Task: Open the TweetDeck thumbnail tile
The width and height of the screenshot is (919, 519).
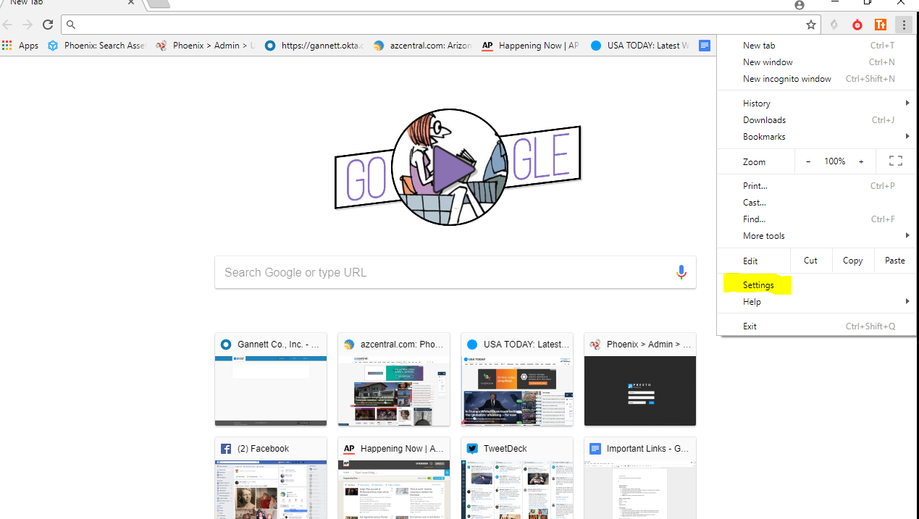Action: (516, 478)
